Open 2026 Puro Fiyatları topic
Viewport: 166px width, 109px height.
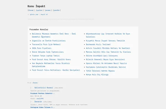click(41, 48)
